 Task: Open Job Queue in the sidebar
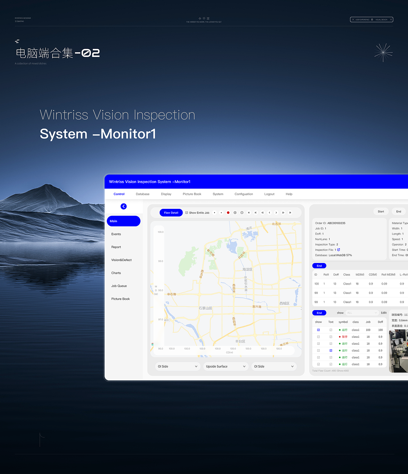119,286
